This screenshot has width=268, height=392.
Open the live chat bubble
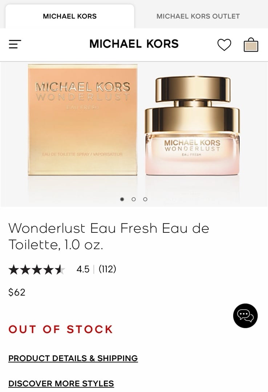pos(245,316)
